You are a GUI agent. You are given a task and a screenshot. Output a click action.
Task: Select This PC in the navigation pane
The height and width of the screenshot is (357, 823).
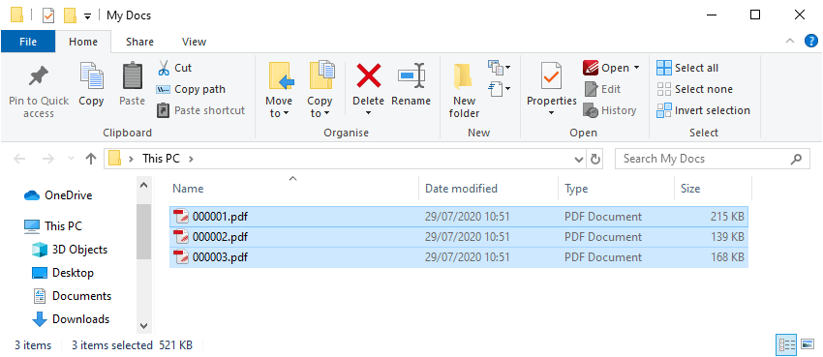[53, 226]
